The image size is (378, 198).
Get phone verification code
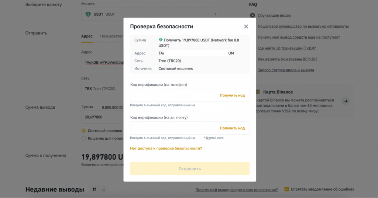click(x=232, y=95)
